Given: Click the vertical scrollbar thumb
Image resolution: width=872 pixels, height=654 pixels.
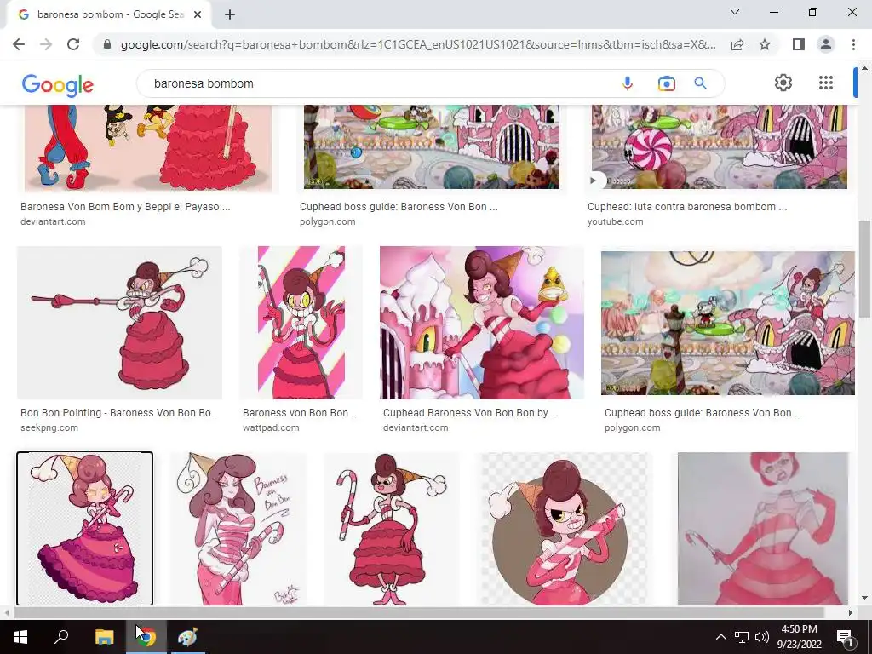Looking at the screenshot, I should 863,270.
